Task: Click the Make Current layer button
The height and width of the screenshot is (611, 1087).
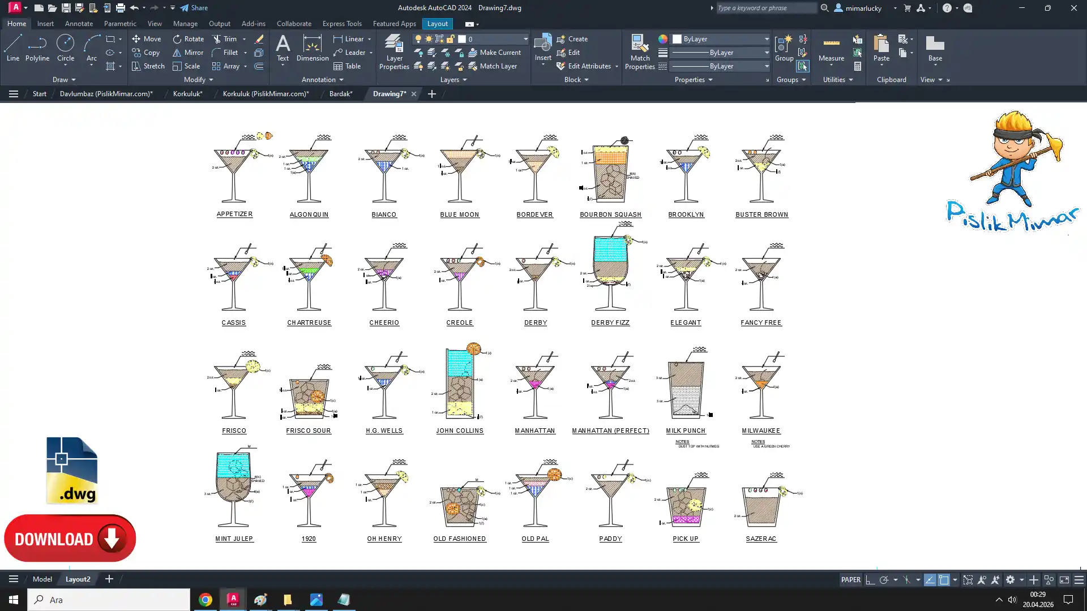Action: pyautogui.click(x=494, y=53)
